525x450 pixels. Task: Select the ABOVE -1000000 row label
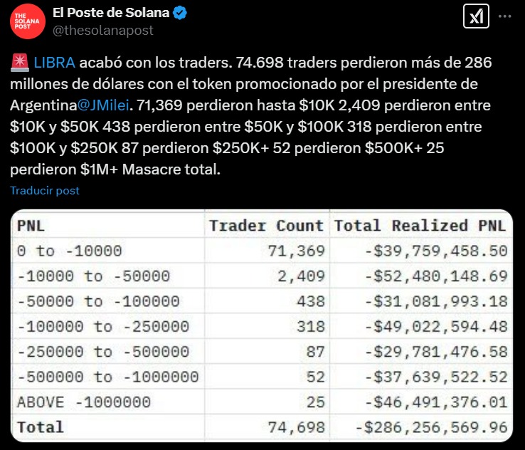[x=84, y=402]
